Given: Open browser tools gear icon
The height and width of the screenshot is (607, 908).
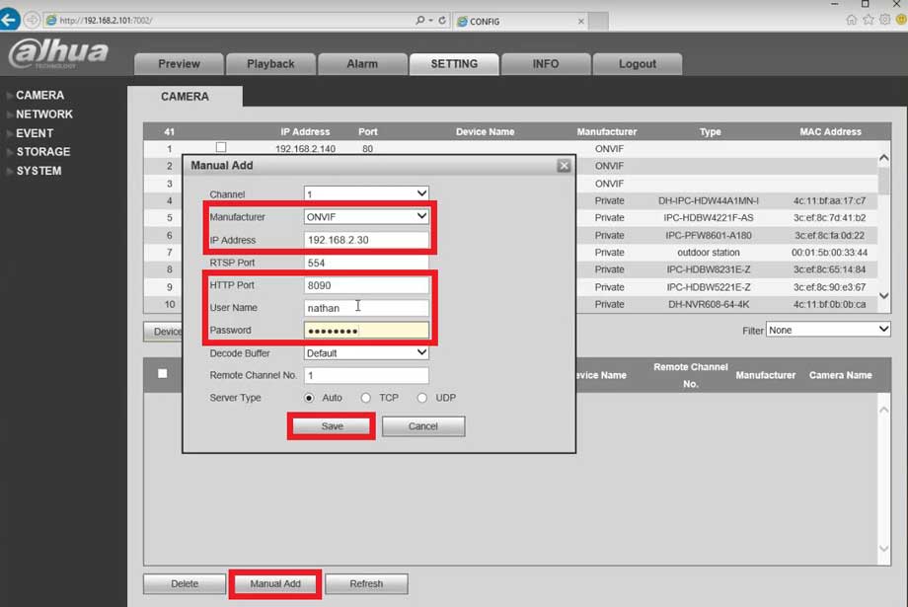Looking at the screenshot, I should pos(885,20).
